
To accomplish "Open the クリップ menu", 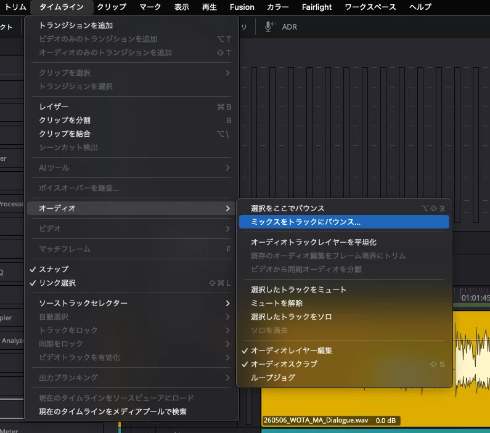I will [x=112, y=7].
